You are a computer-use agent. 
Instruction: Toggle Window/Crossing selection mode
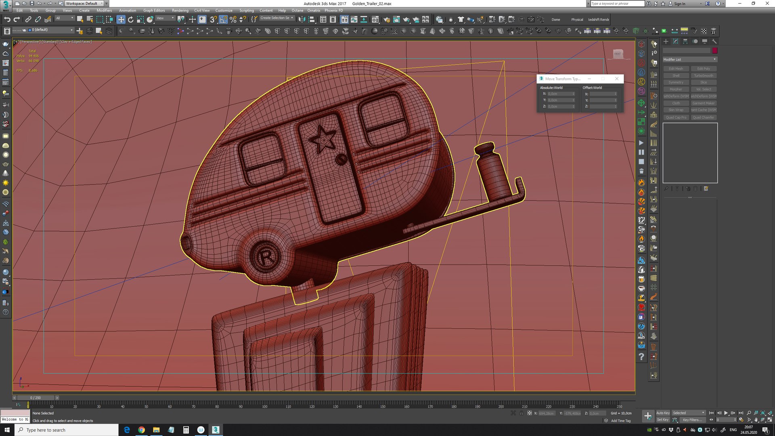pyautogui.click(x=109, y=19)
